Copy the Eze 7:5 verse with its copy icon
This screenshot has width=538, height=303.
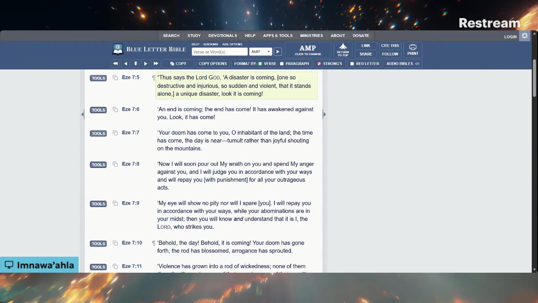pyautogui.click(x=115, y=78)
